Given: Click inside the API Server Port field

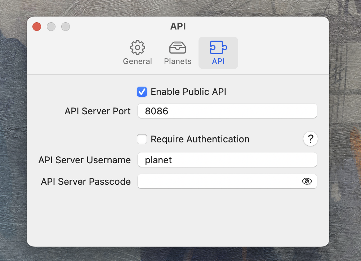Looking at the screenshot, I should point(227,111).
